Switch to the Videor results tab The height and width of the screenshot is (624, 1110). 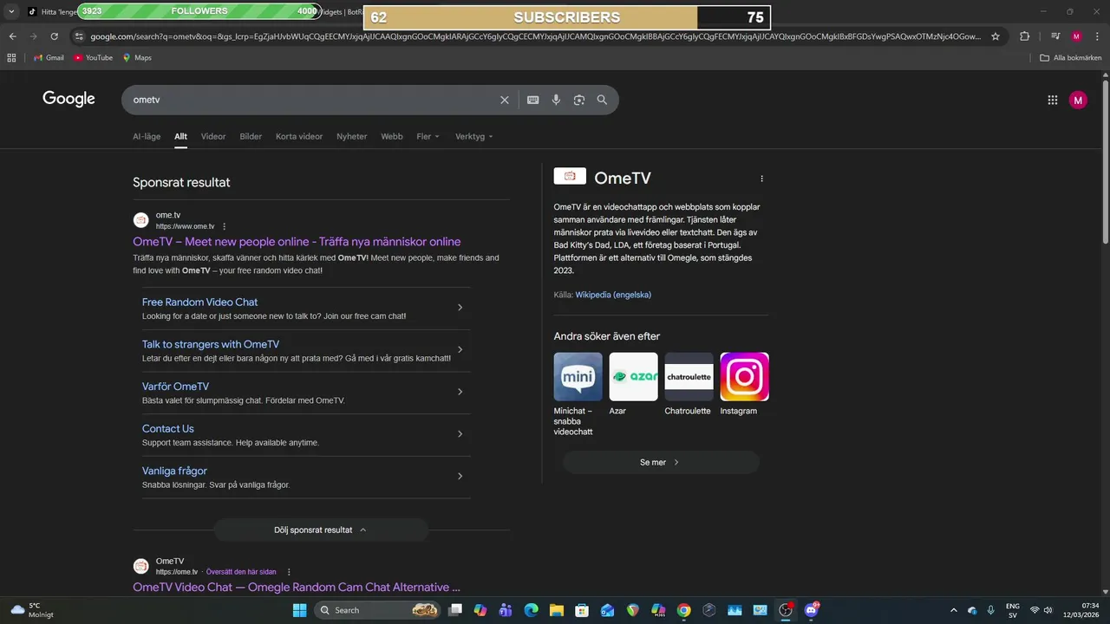tap(213, 136)
